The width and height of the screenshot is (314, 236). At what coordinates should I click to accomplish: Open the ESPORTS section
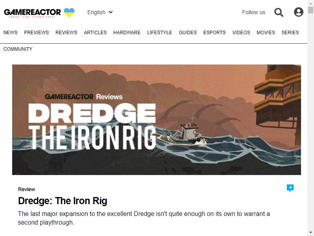(214, 33)
